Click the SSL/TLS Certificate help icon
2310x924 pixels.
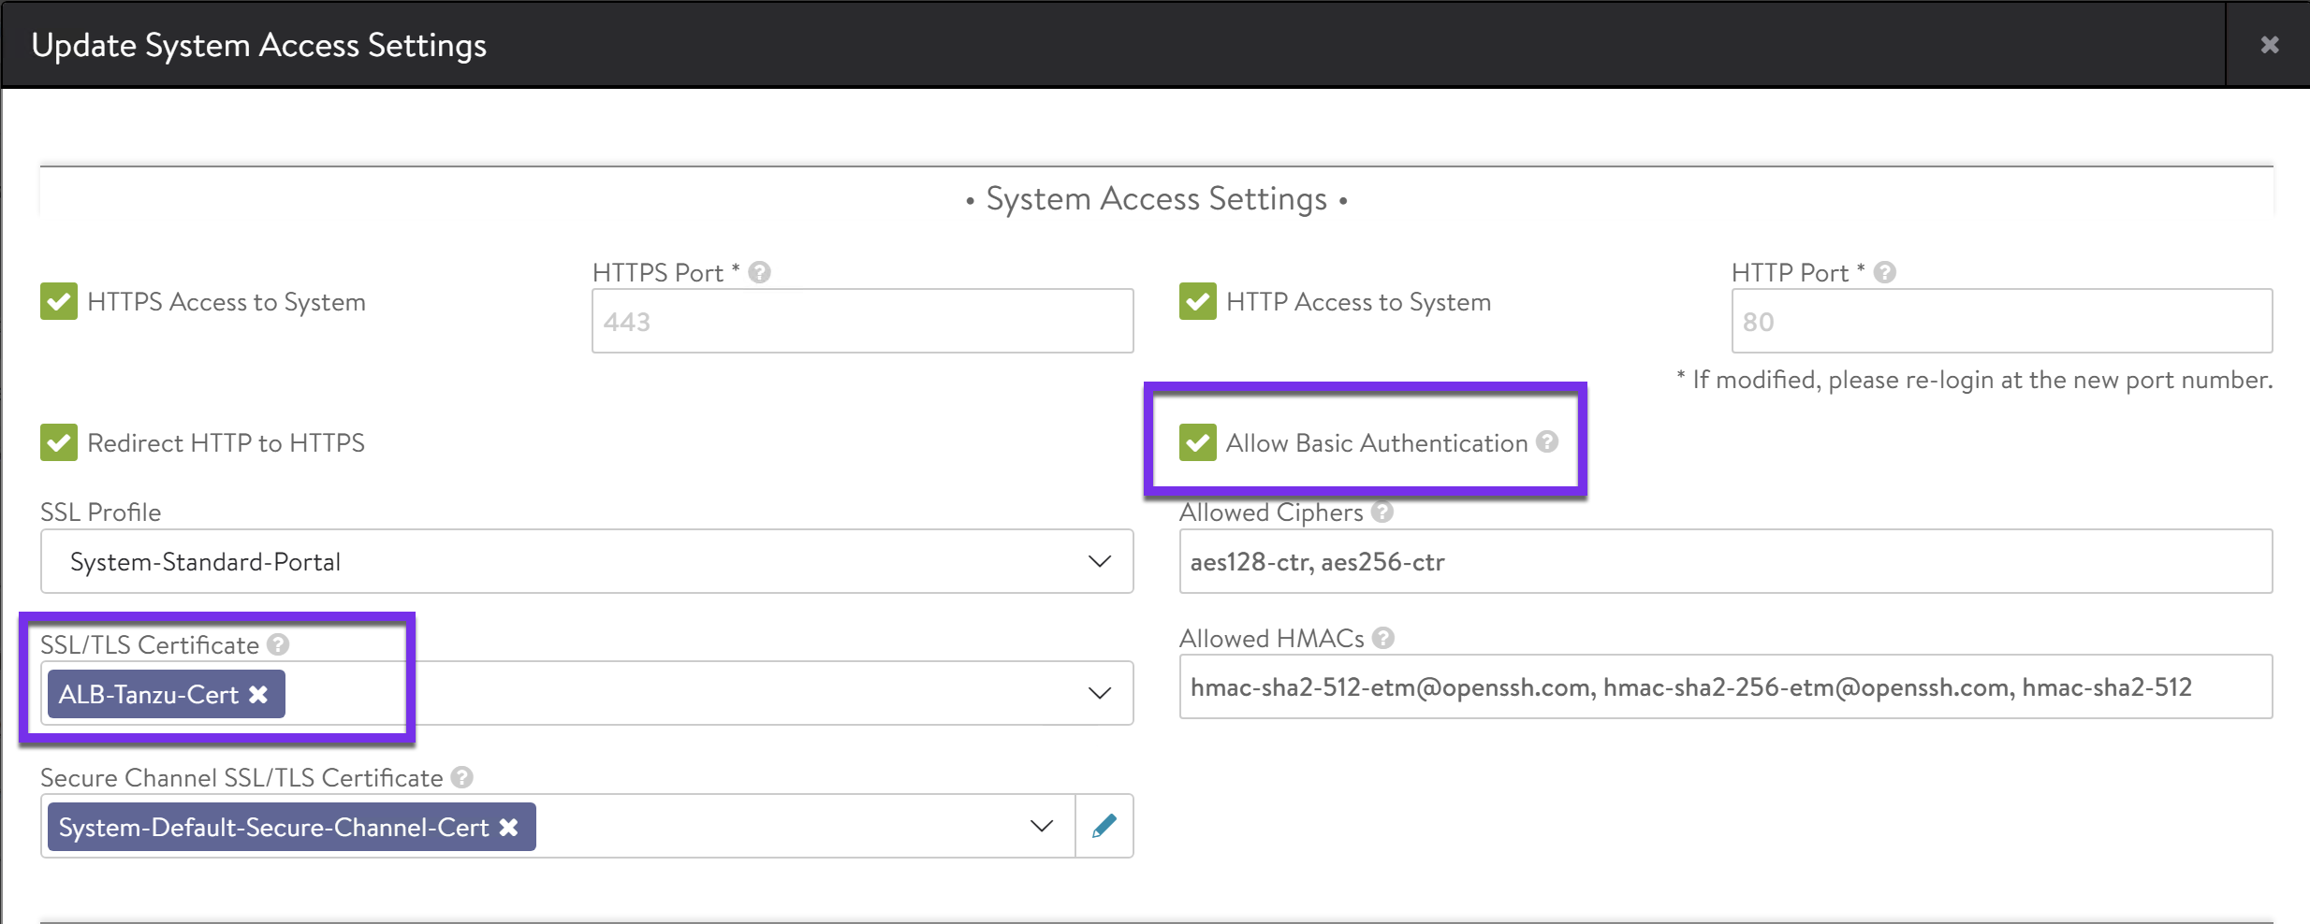click(278, 644)
